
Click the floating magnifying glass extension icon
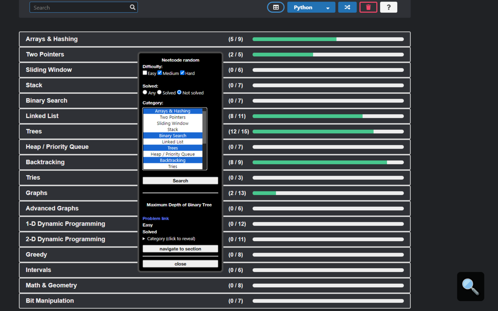(470, 287)
